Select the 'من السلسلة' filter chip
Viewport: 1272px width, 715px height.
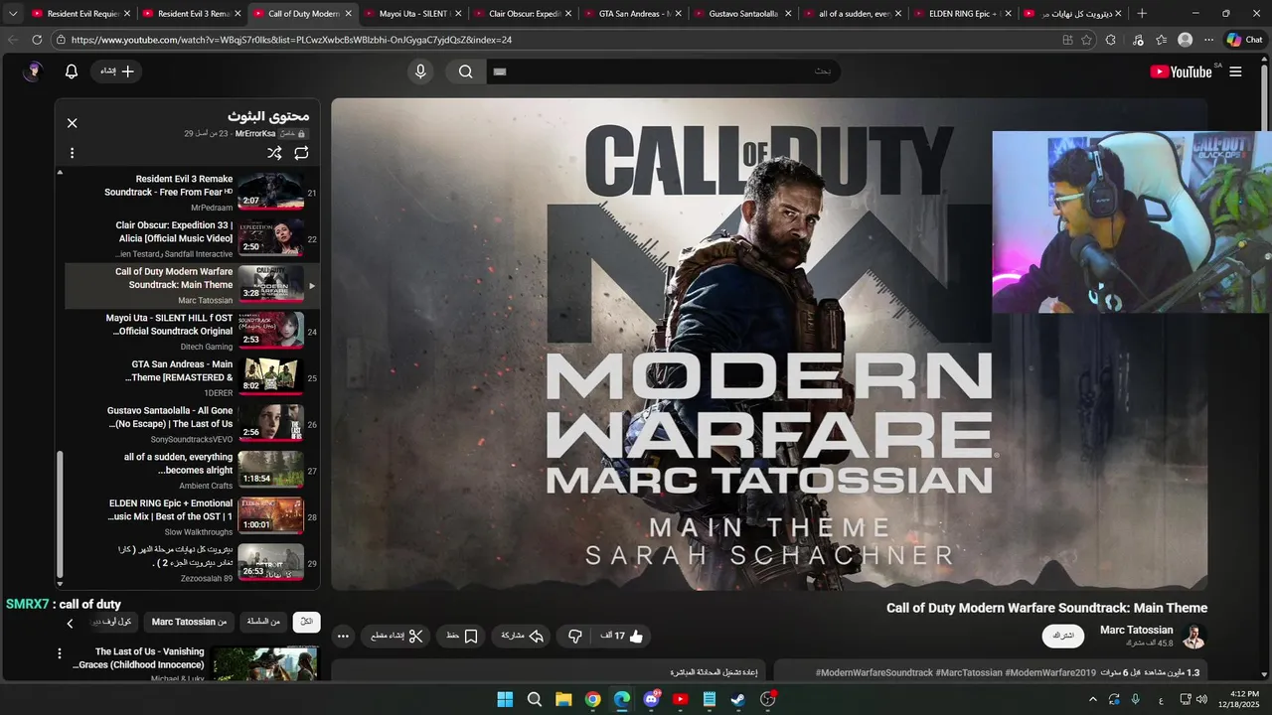tap(263, 622)
